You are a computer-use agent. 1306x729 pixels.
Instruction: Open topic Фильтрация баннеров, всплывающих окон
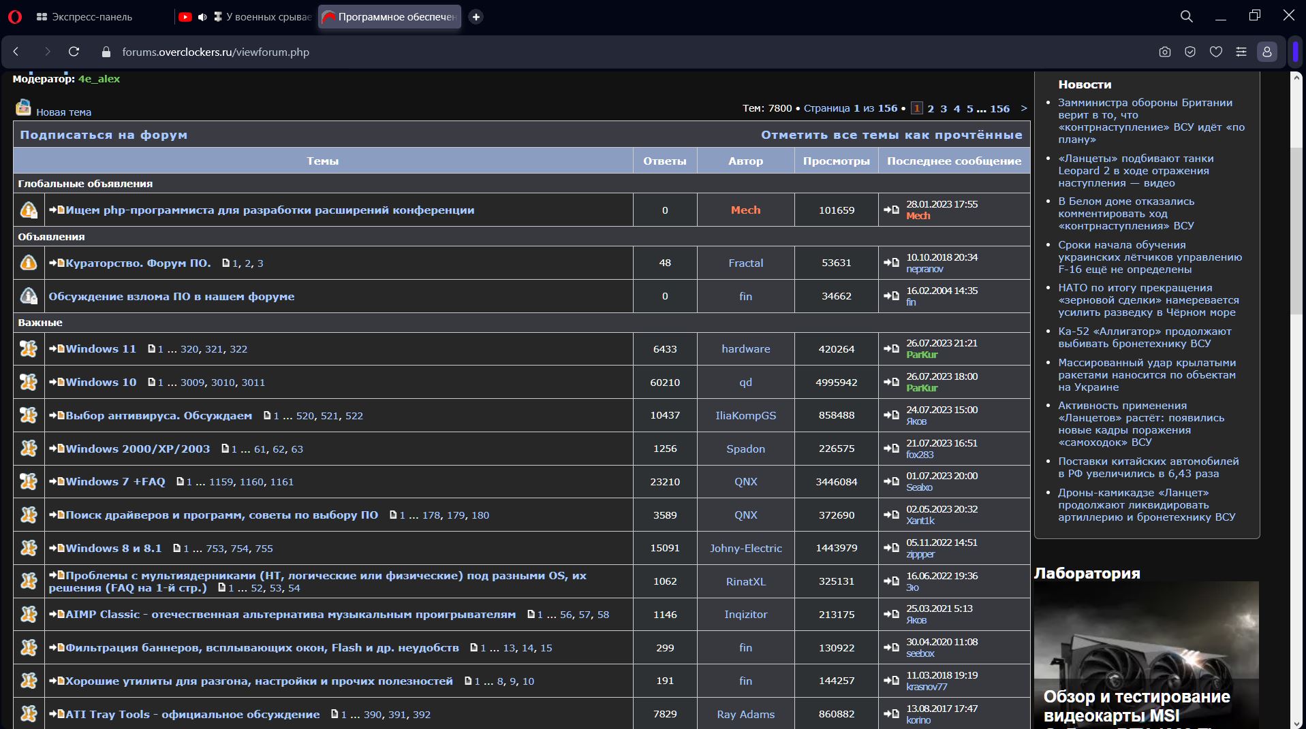tap(262, 648)
